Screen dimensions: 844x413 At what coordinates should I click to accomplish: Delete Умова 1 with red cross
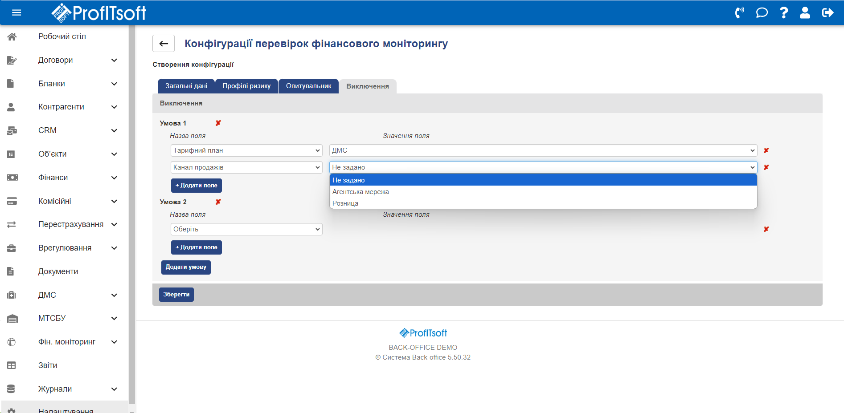point(218,123)
